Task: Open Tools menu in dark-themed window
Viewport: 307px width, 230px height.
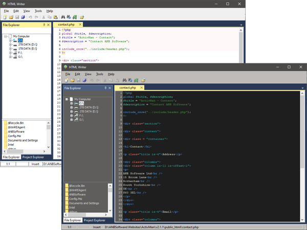Action: (99, 74)
